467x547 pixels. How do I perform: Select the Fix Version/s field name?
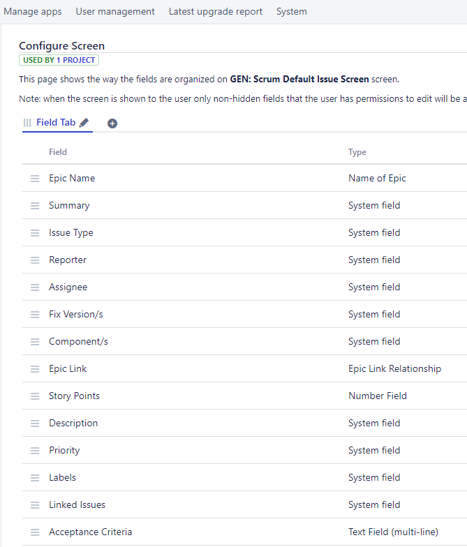[x=76, y=314]
